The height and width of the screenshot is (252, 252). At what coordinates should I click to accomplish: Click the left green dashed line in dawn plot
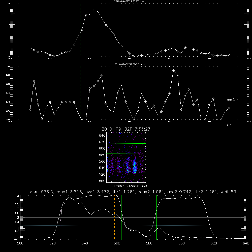pos(80,30)
